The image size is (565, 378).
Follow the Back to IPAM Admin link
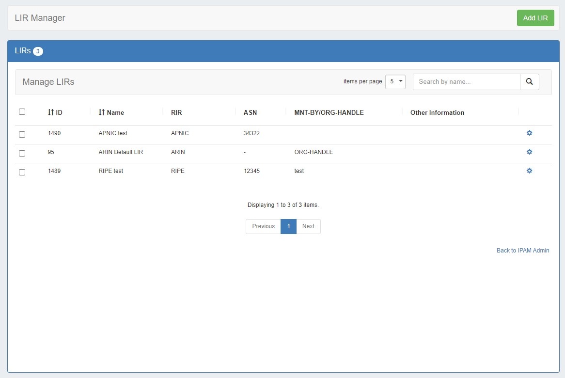pos(523,251)
